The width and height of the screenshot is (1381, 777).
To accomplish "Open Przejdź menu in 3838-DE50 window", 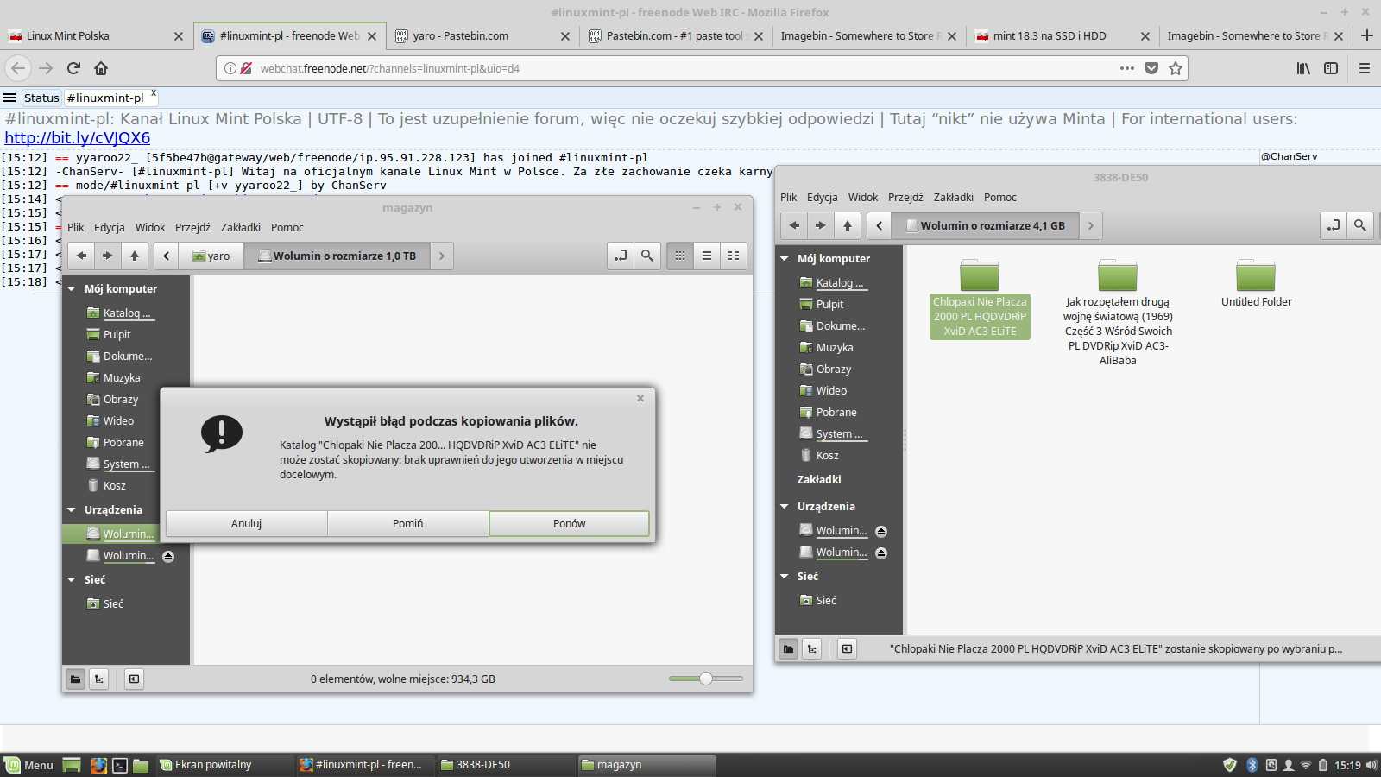I will 905,198.
